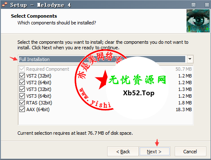Uncheck the AAX (64bit) component

click(x=22, y=109)
